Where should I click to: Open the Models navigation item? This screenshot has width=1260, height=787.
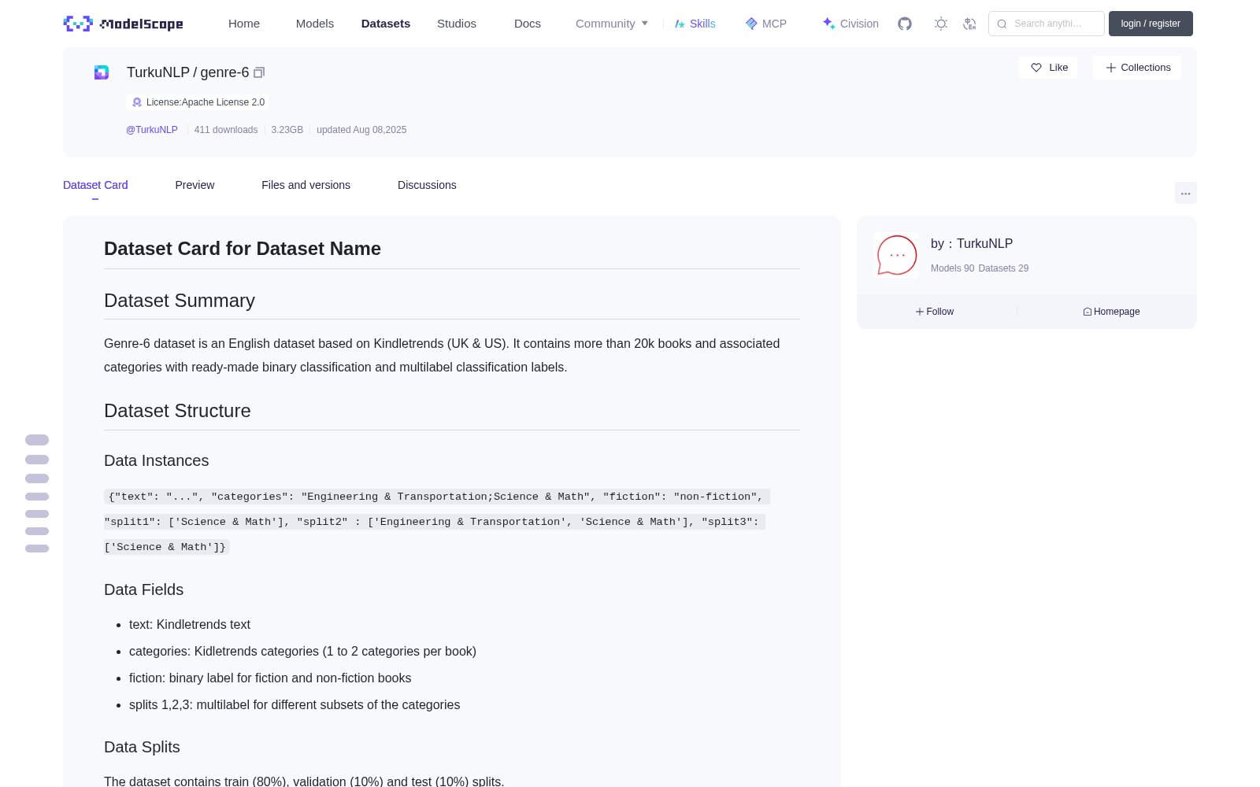tap(315, 24)
